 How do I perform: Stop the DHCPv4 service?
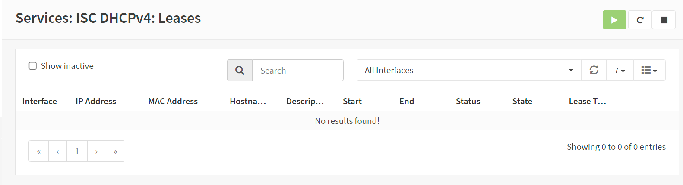point(664,20)
